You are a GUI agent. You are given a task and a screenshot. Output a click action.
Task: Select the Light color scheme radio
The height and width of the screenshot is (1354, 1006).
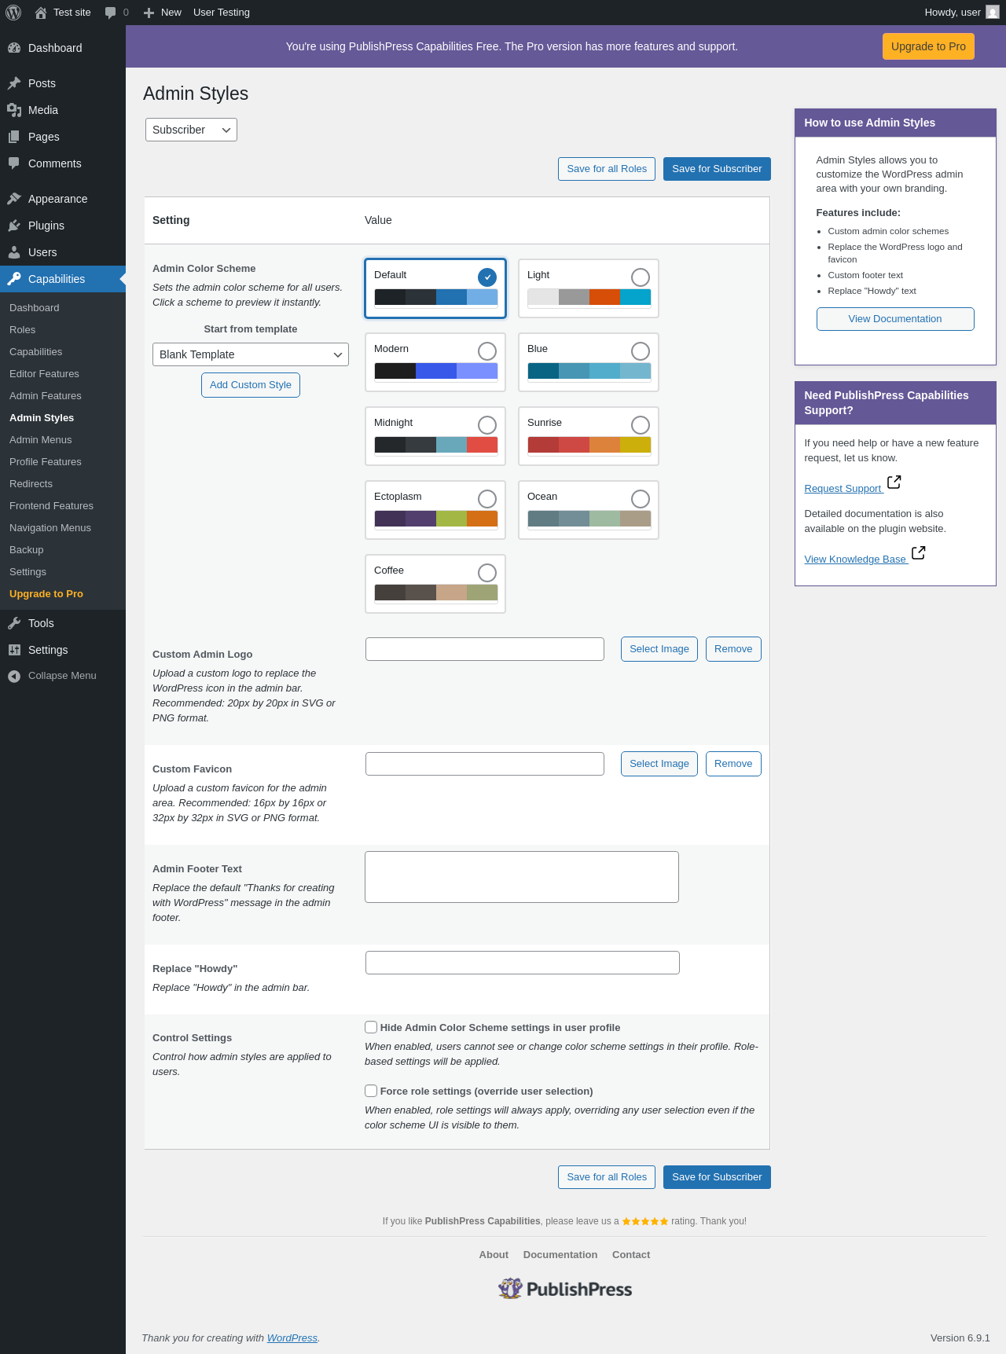[641, 277]
